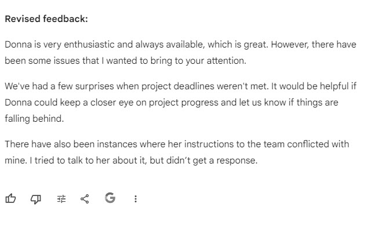Image resolution: width=371 pixels, height=236 pixels.
Task: Click the word "surprises" in the second paragraph
Action: click(x=87, y=86)
